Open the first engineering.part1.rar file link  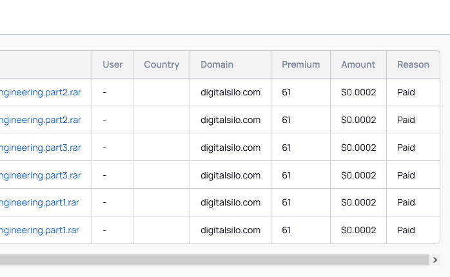click(39, 202)
